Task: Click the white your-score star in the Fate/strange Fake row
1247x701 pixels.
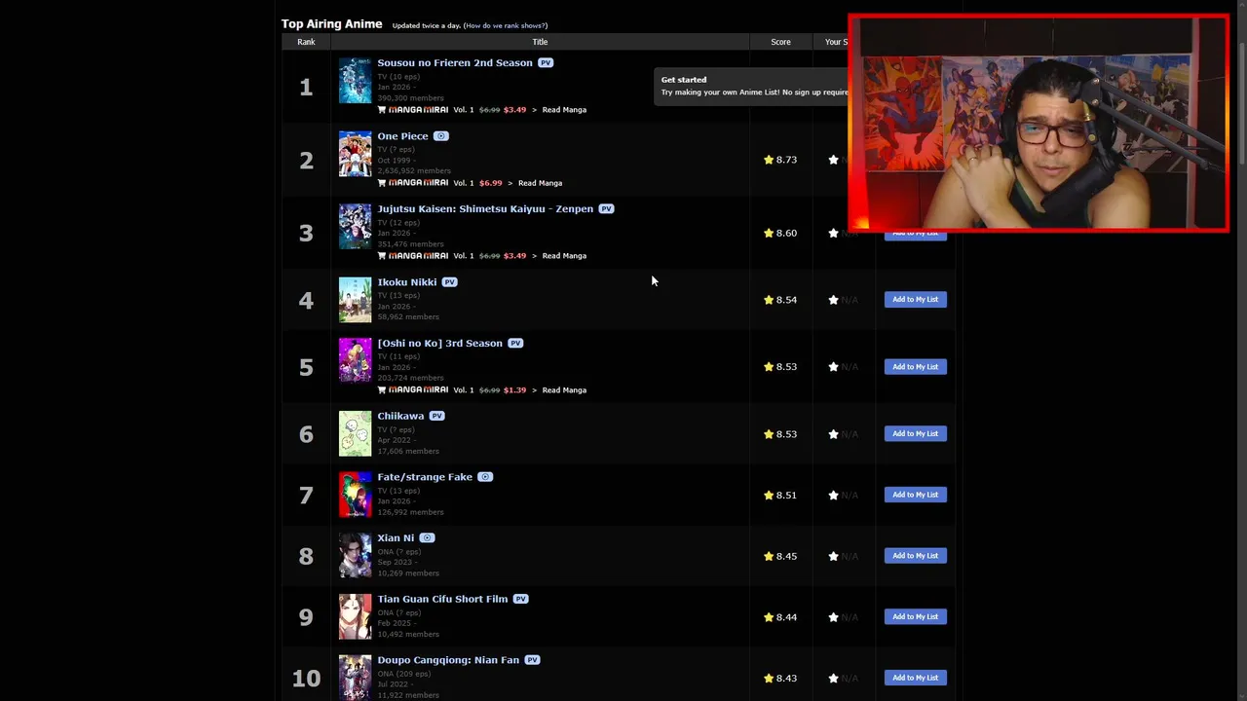Action: (833, 496)
